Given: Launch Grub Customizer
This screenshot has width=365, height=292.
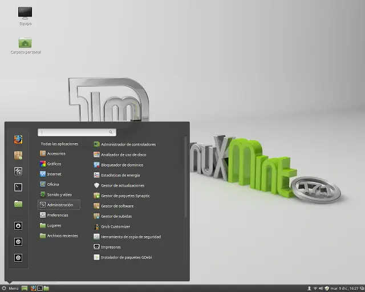Looking at the screenshot, I should coord(112,226).
